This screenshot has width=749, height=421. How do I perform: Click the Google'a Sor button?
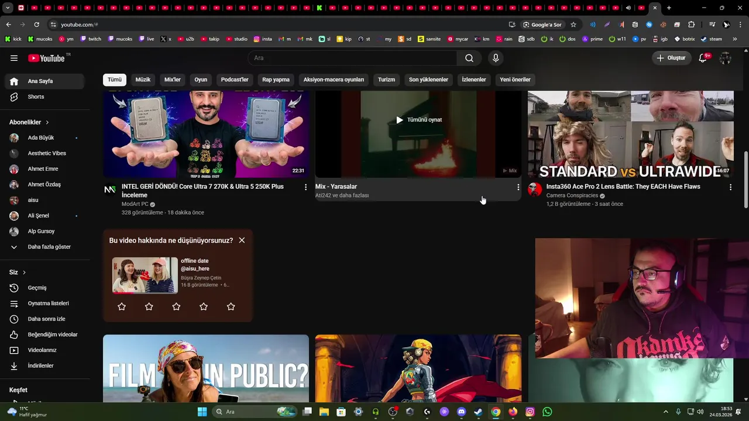click(542, 25)
